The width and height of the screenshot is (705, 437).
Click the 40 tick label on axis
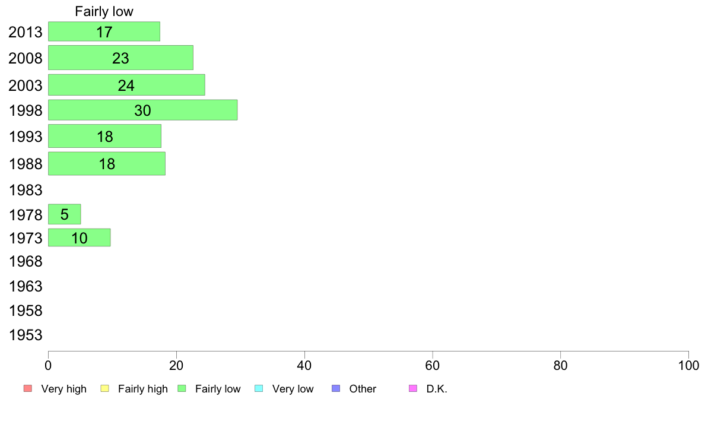[x=304, y=365]
